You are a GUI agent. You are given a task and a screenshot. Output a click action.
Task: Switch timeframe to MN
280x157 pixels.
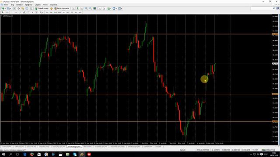coord(80,12)
